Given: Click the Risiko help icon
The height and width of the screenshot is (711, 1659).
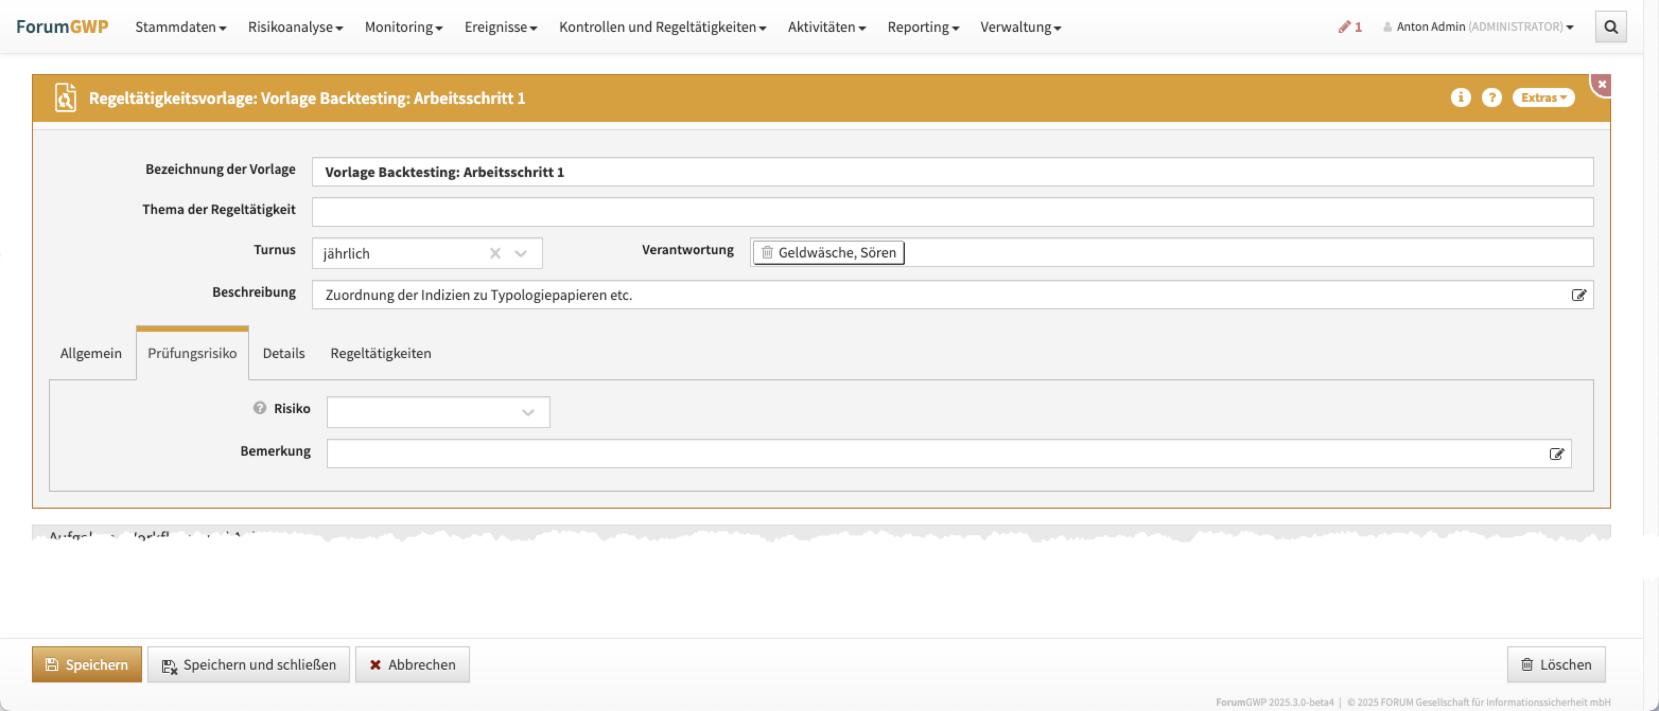Looking at the screenshot, I should click(259, 408).
